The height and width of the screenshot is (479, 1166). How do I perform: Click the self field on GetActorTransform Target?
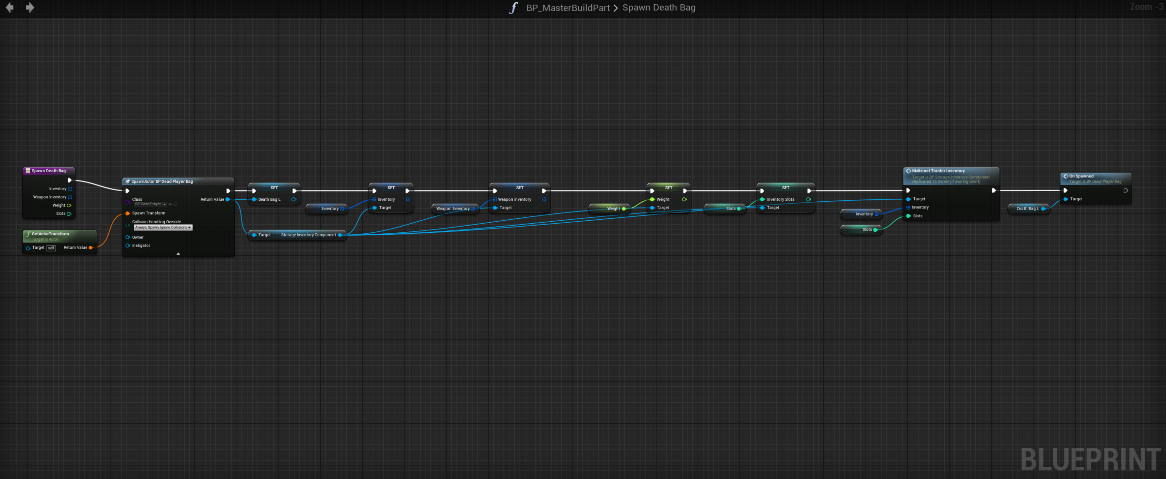(x=51, y=248)
